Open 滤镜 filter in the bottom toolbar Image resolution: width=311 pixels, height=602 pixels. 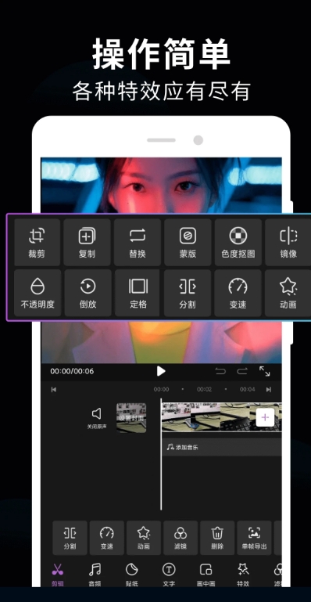click(x=181, y=538)
